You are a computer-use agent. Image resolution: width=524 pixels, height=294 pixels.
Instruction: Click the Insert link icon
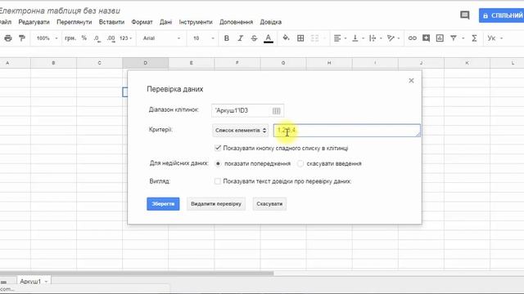coord(413,38)
